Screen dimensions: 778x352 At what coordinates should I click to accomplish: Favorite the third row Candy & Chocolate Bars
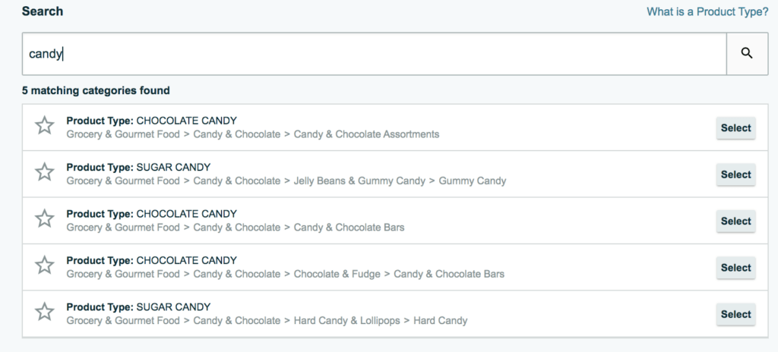(x=45, y=218)
